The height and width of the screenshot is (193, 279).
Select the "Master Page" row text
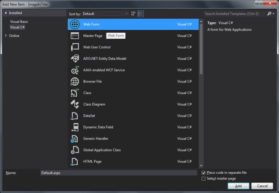point(93,36)
